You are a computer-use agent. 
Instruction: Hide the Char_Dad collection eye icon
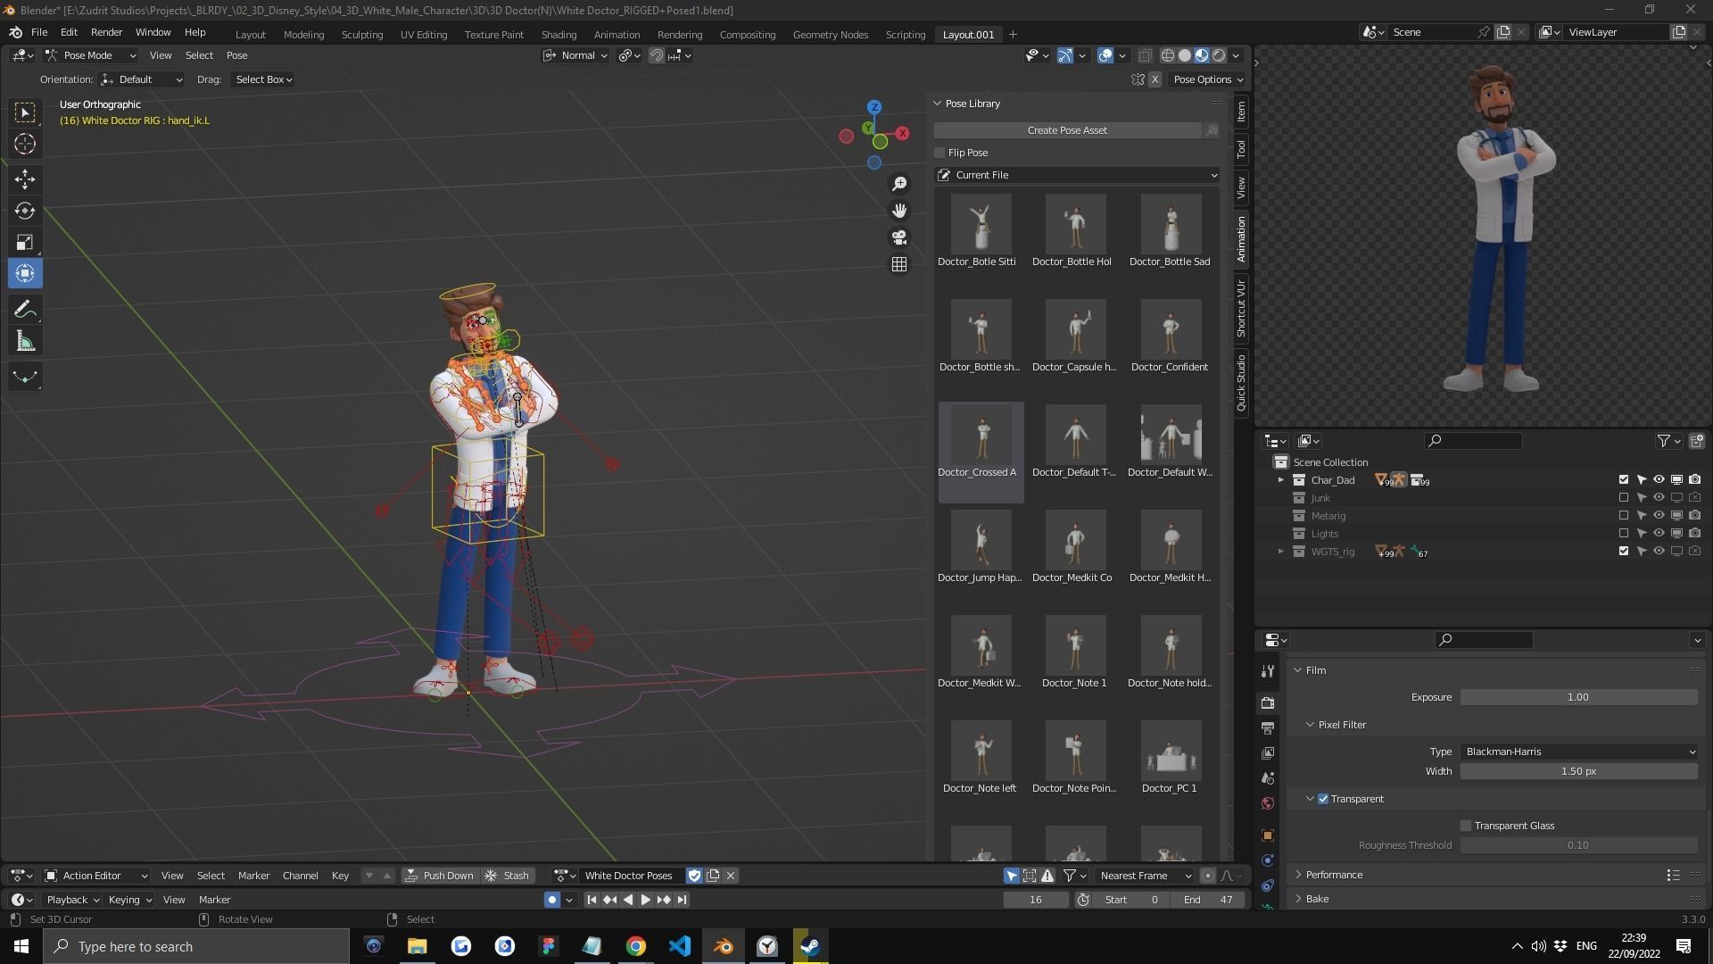1659,480
